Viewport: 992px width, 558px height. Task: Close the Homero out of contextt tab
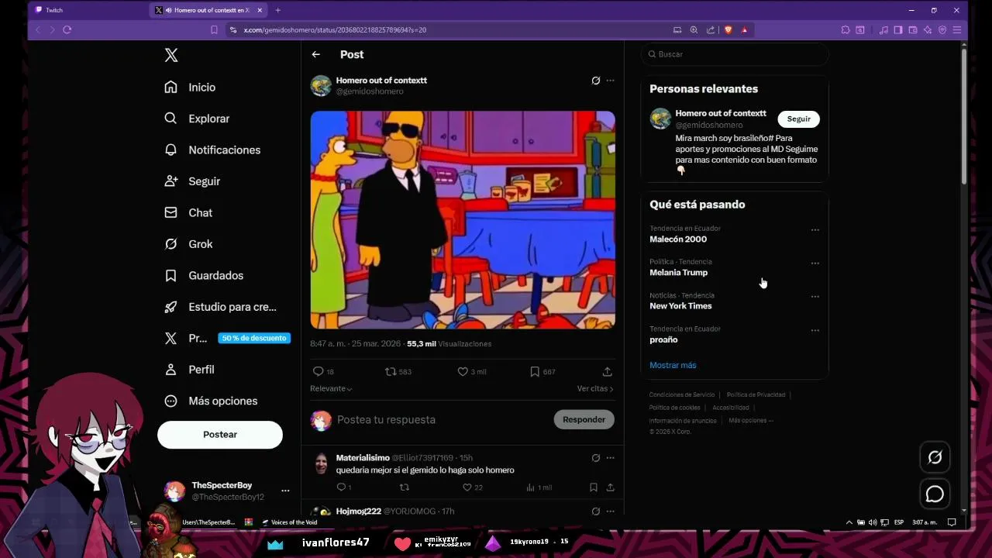coord(260,10)
